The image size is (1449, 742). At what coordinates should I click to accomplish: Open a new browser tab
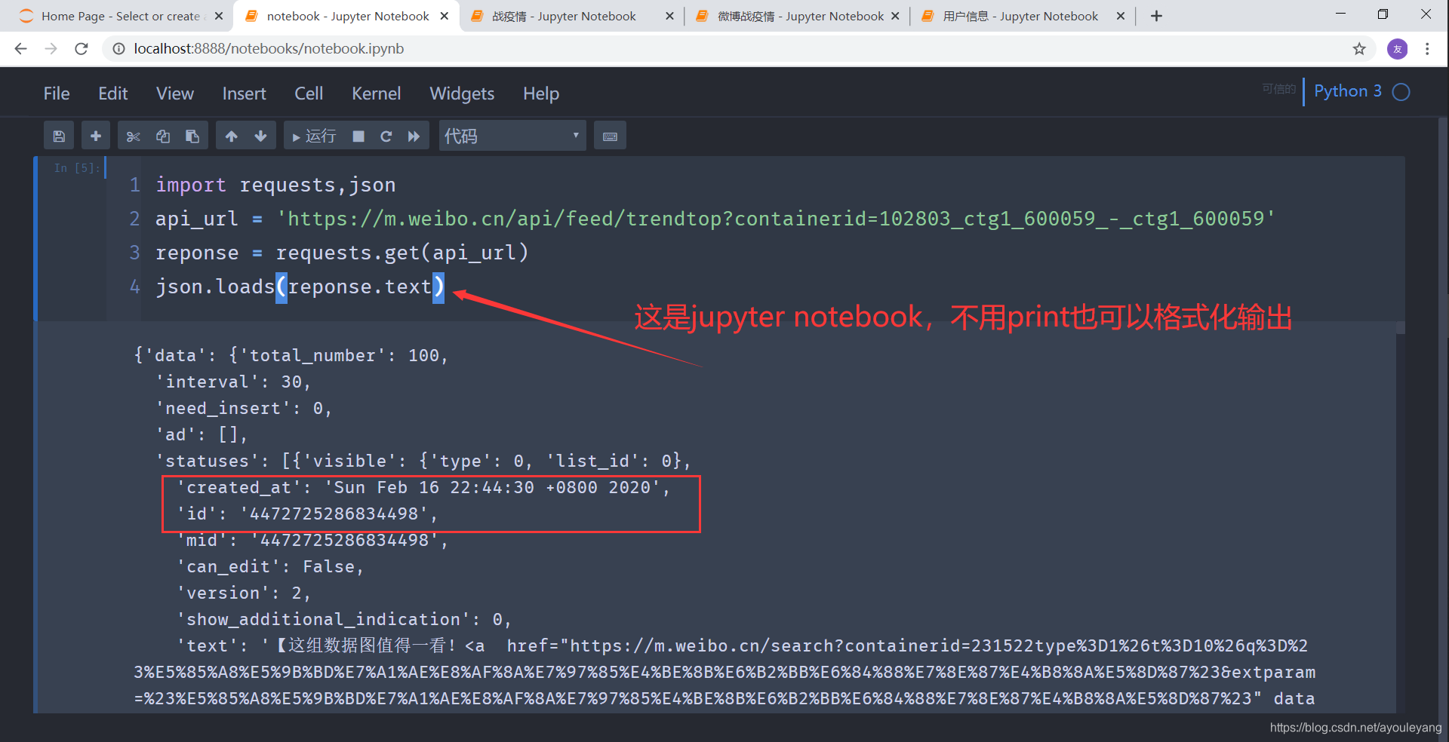pos(1156,16)
